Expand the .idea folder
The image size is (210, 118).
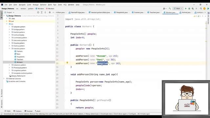(7, 18)
